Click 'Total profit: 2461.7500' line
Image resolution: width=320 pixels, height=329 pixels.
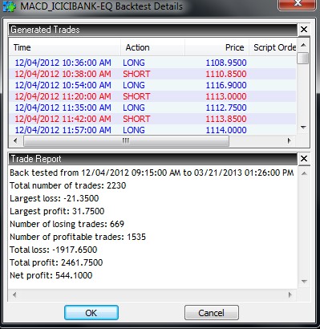[56, 262]
